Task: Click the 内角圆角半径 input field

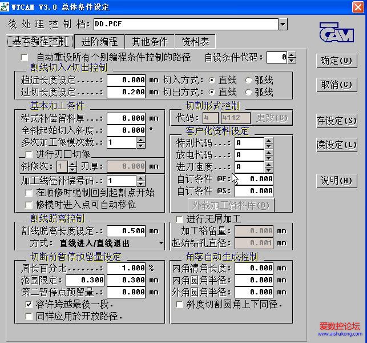Action: [x=254, y=280]
